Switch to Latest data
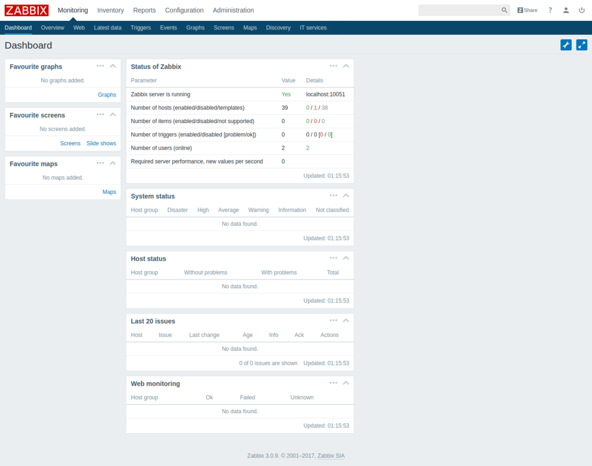The height and width of the screenshot is (466, 592). pos(108,28)
